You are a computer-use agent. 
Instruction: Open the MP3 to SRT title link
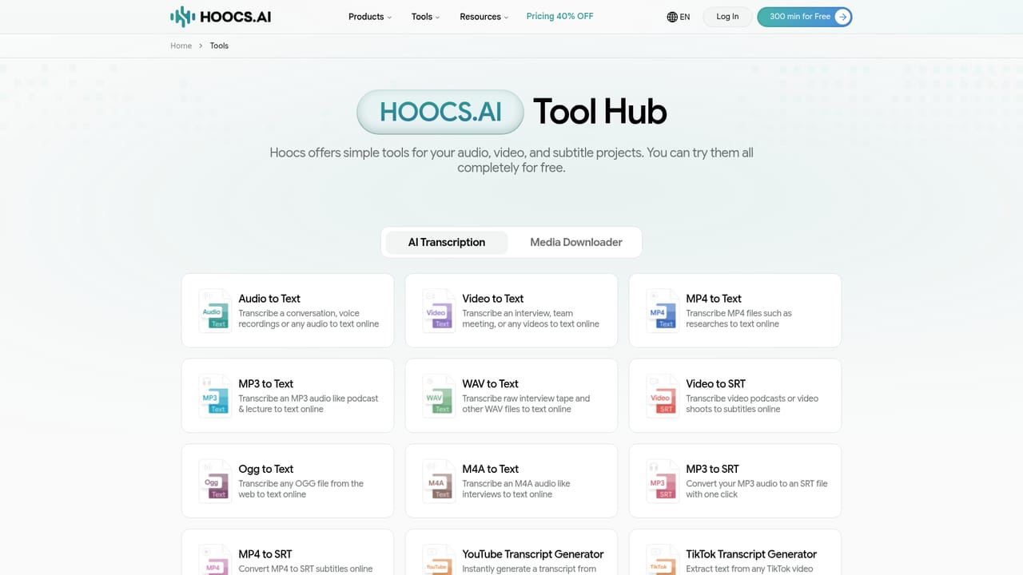[713, 470]
